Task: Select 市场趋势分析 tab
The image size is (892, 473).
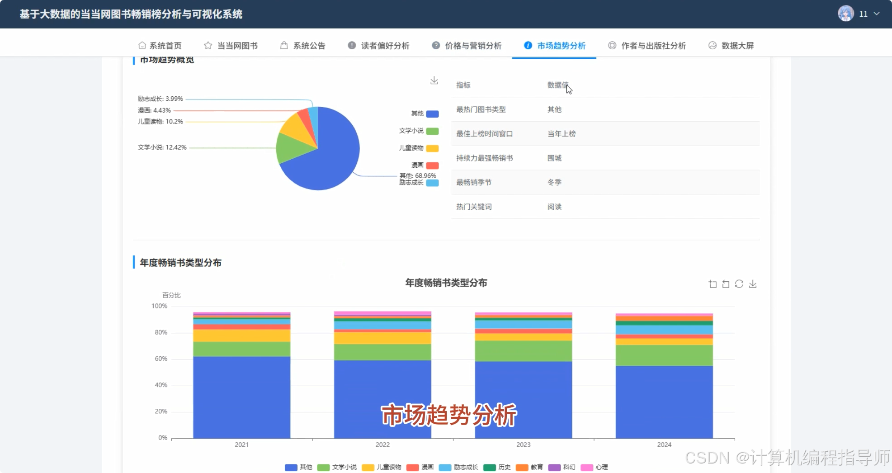Action: [554, 46]
